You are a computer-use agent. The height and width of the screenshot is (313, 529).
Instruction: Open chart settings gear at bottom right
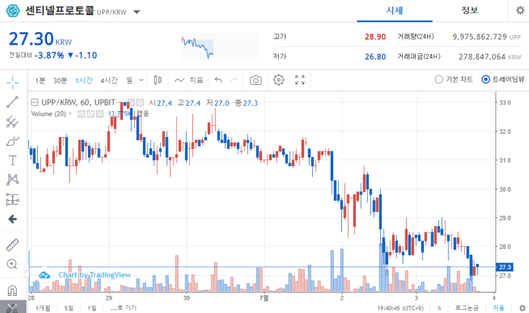(522, 308)
